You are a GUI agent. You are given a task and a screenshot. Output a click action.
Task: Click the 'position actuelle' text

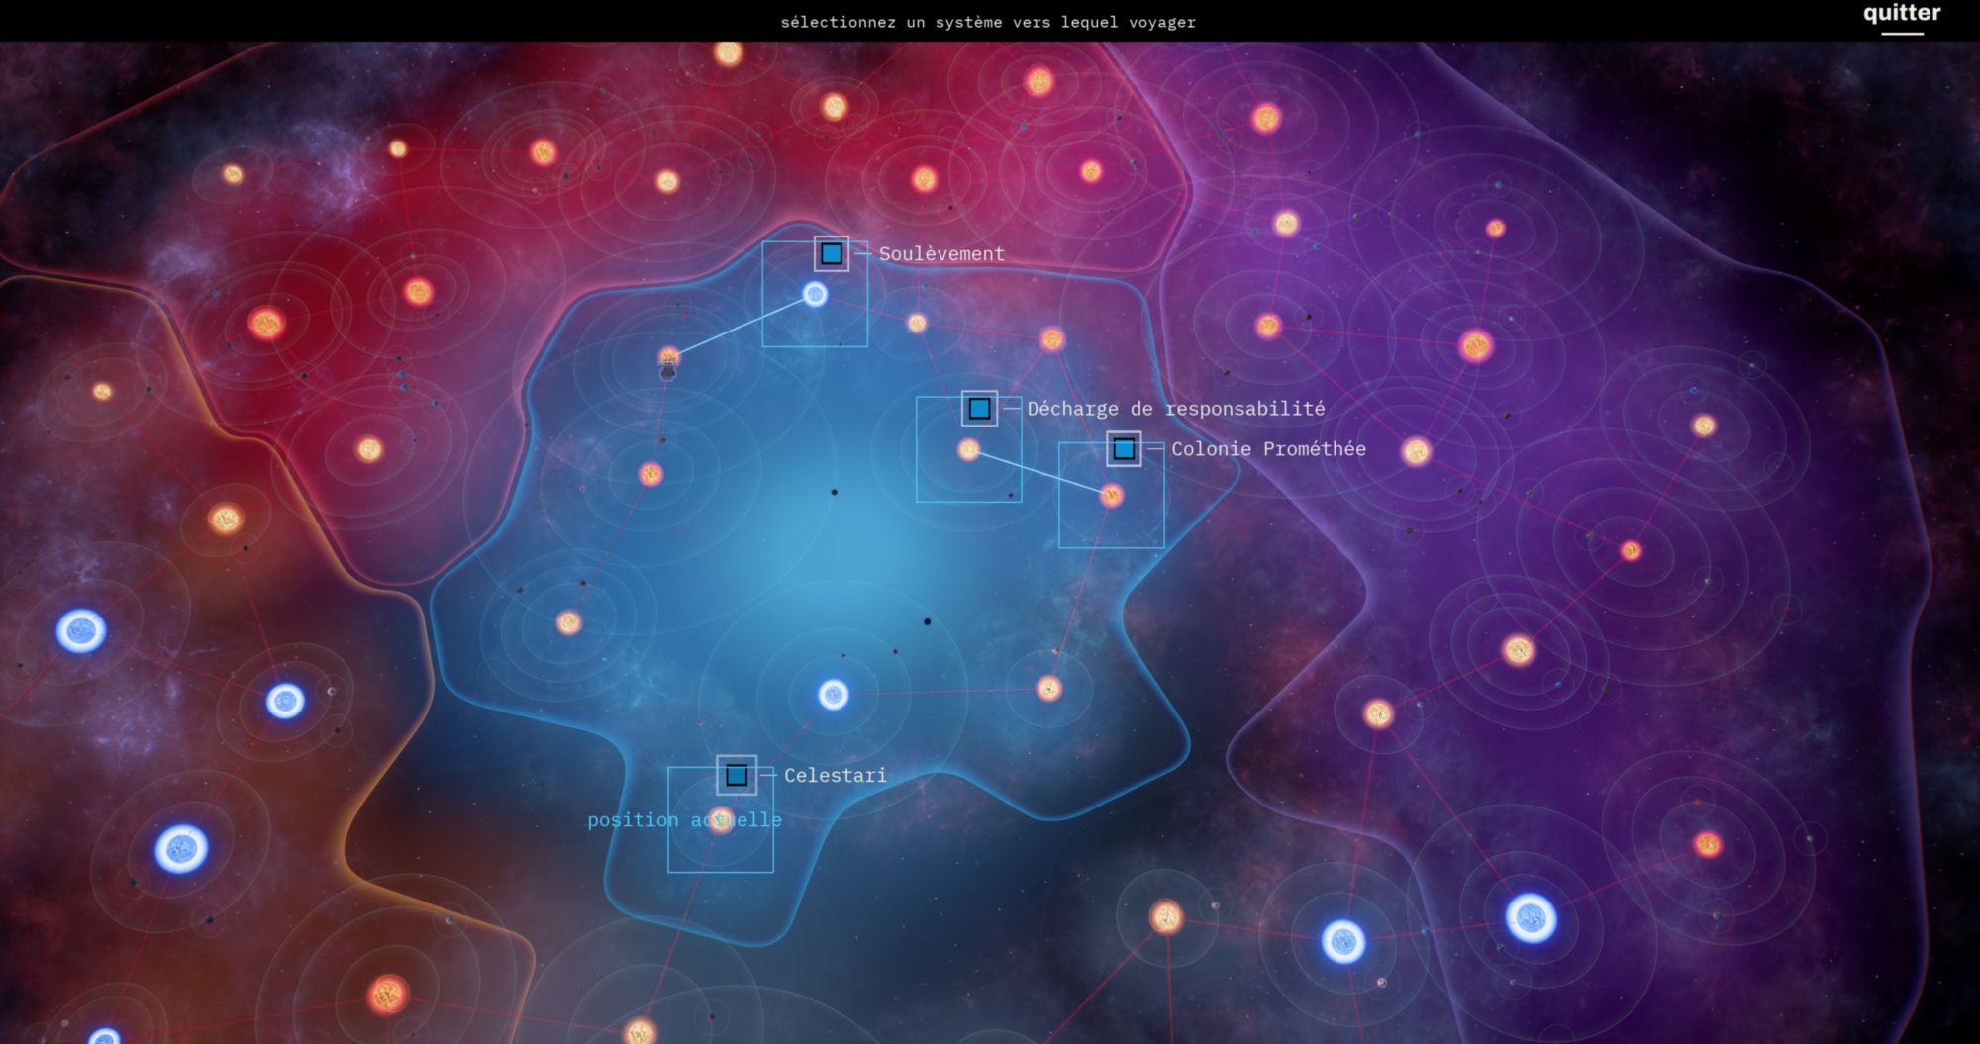[684, 820]
